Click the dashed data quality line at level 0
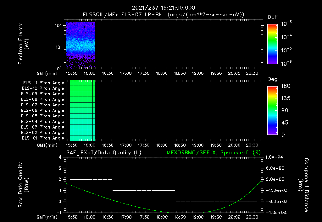322x222 pixels. click(x=216, y=202)
